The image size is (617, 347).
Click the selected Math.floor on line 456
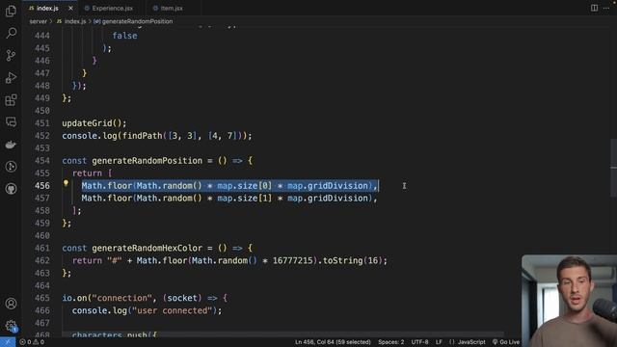tap(107, 186)
